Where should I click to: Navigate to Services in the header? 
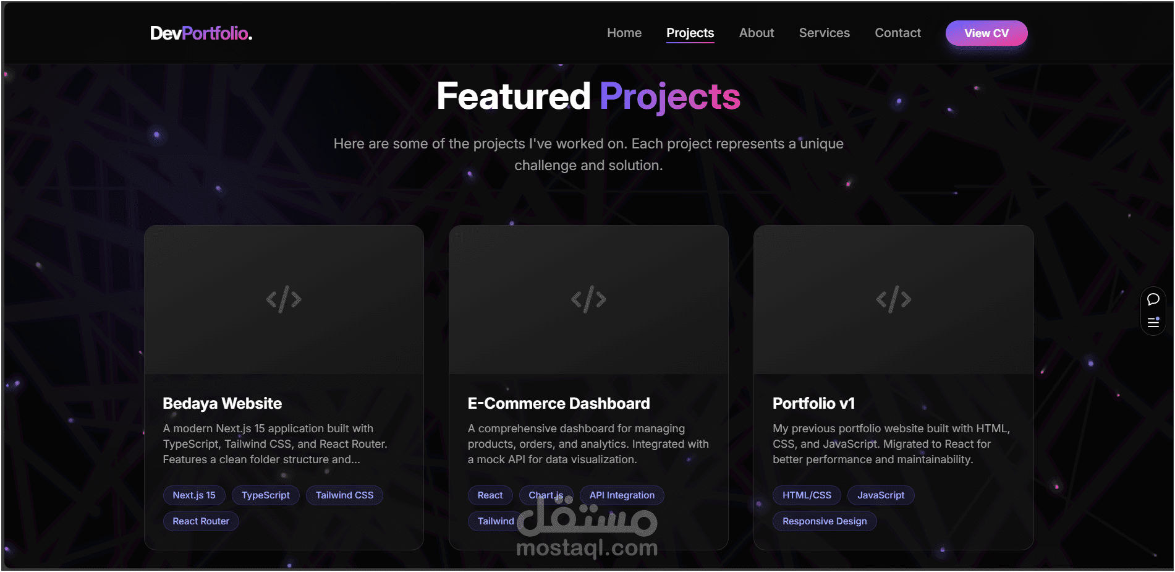824,33
